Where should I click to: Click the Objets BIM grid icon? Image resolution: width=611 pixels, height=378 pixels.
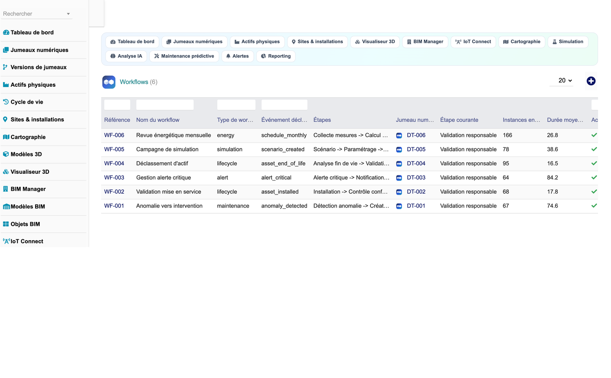click(x=6, y=224)
